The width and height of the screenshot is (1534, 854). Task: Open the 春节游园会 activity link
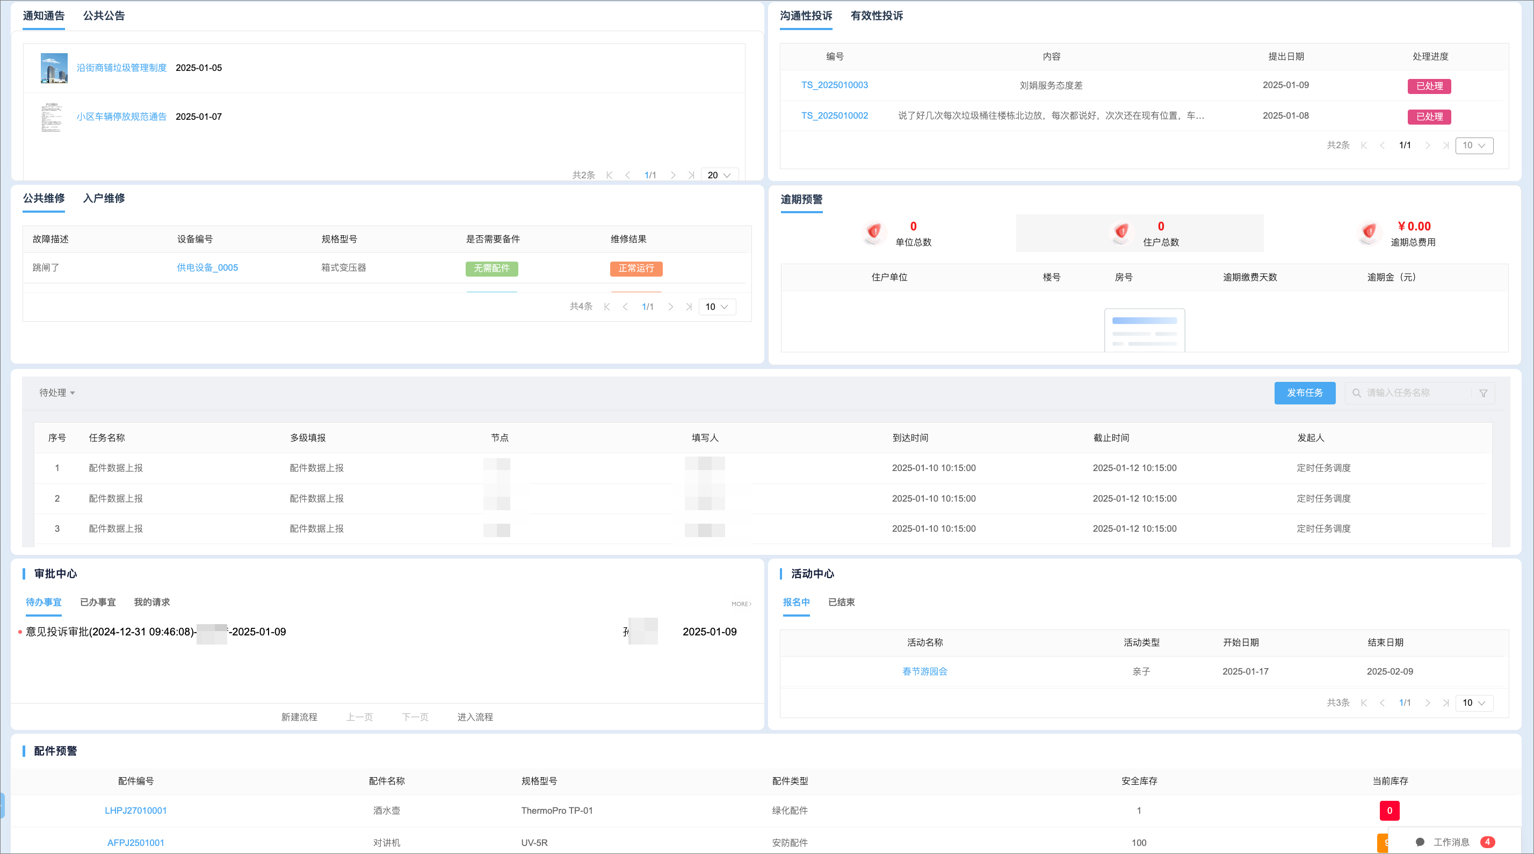[x=925, y=672]
